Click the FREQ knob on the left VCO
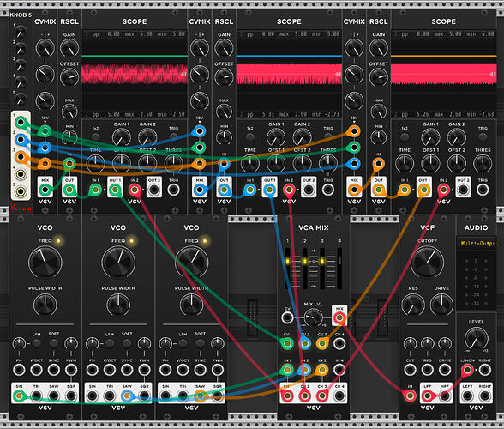 [45, 262]
